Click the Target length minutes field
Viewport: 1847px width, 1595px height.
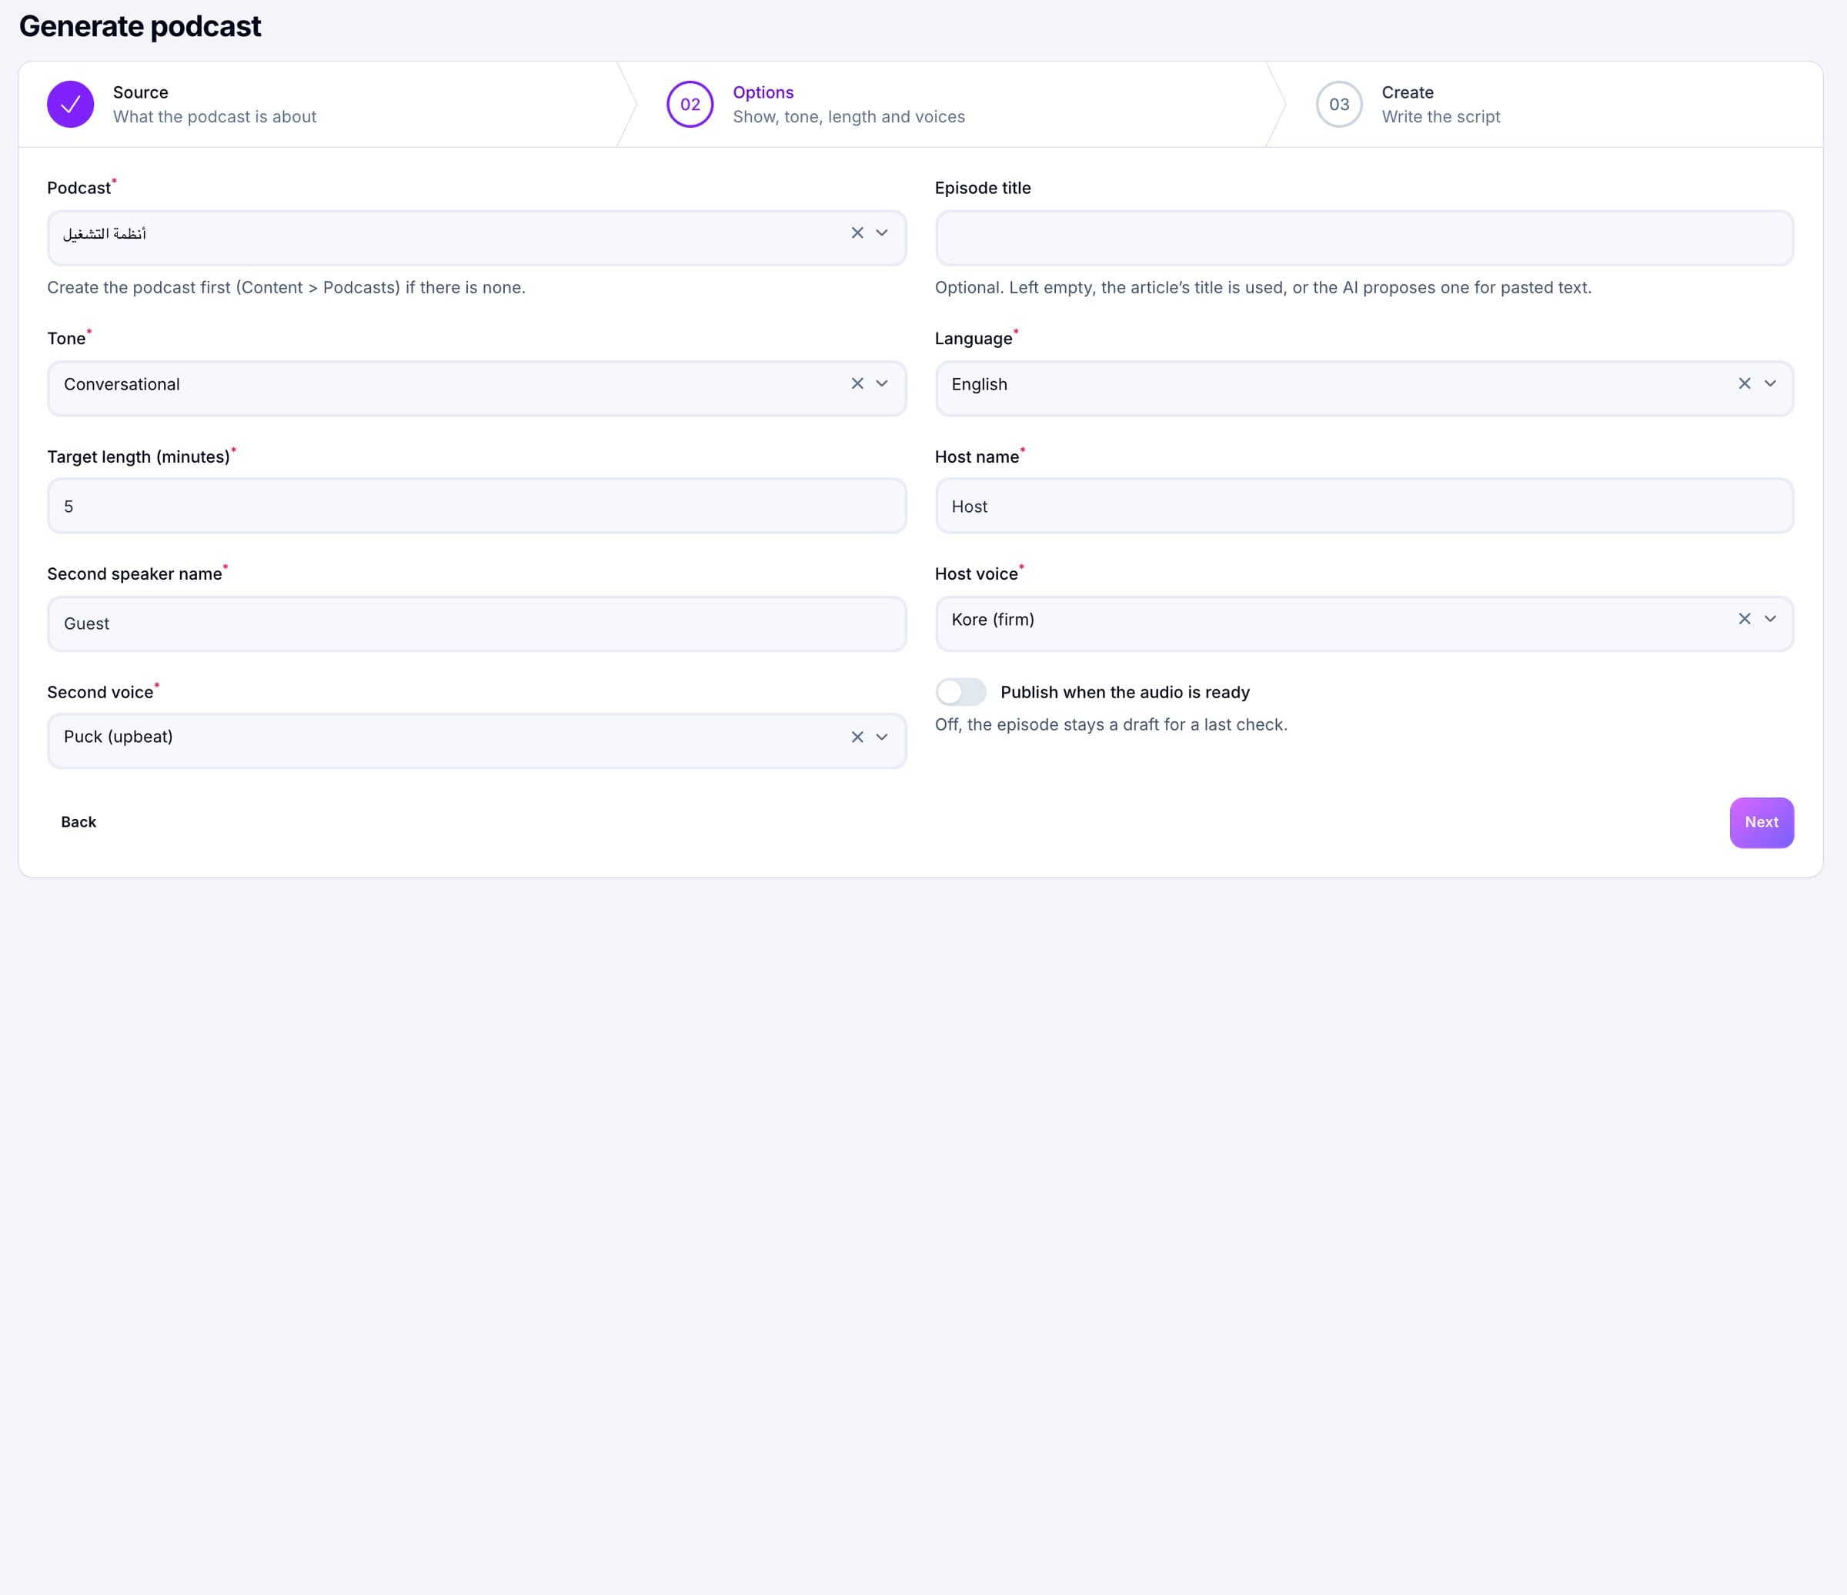click(x=477, y=507)
